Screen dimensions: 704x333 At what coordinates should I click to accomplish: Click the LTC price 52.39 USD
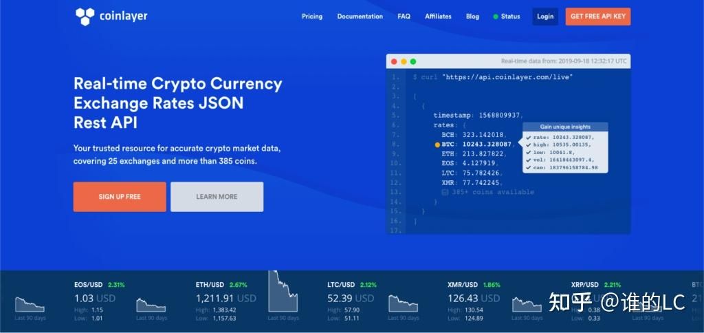tap(351, 299)
